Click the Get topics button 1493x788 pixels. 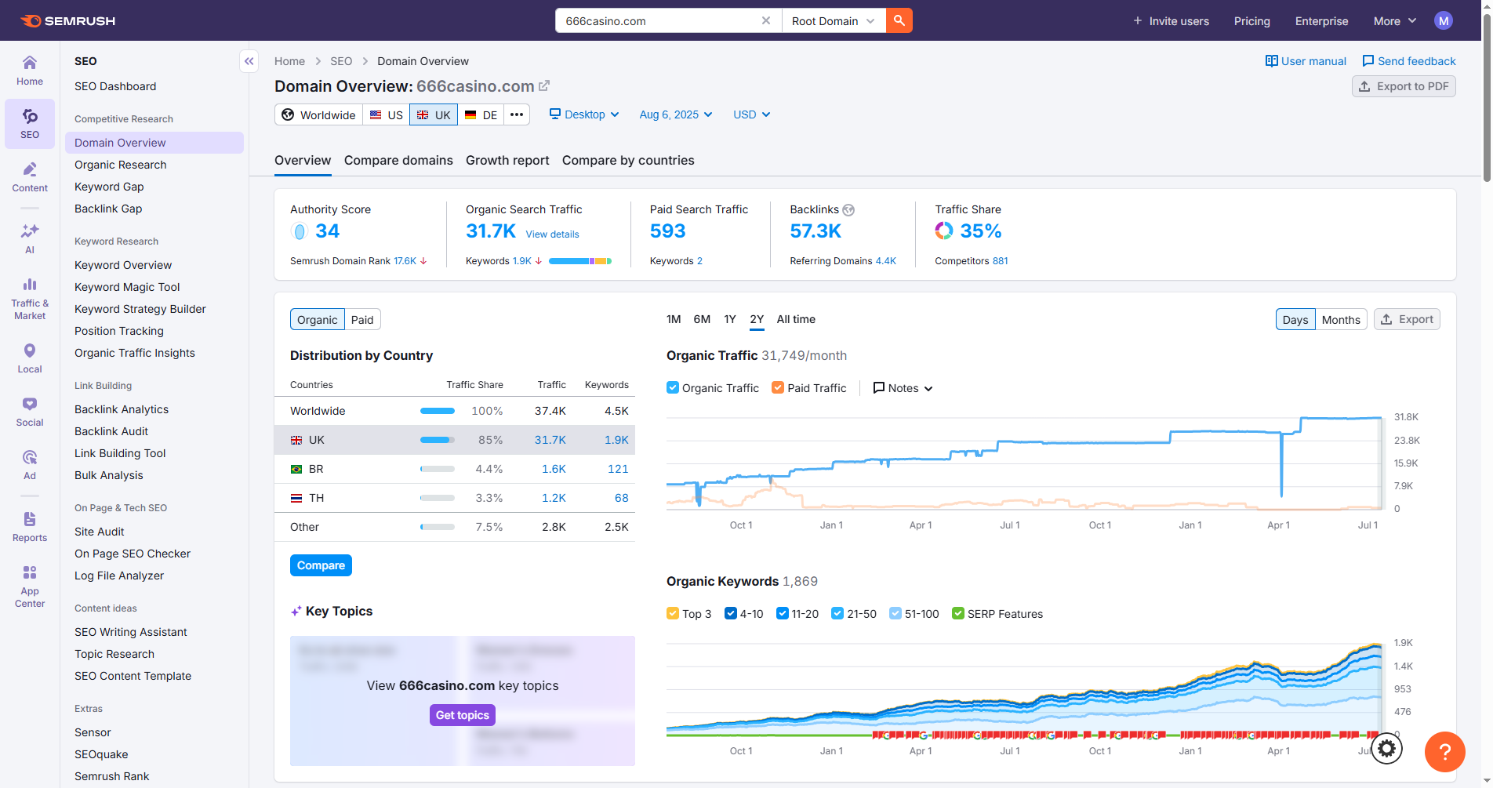[462, 715]
